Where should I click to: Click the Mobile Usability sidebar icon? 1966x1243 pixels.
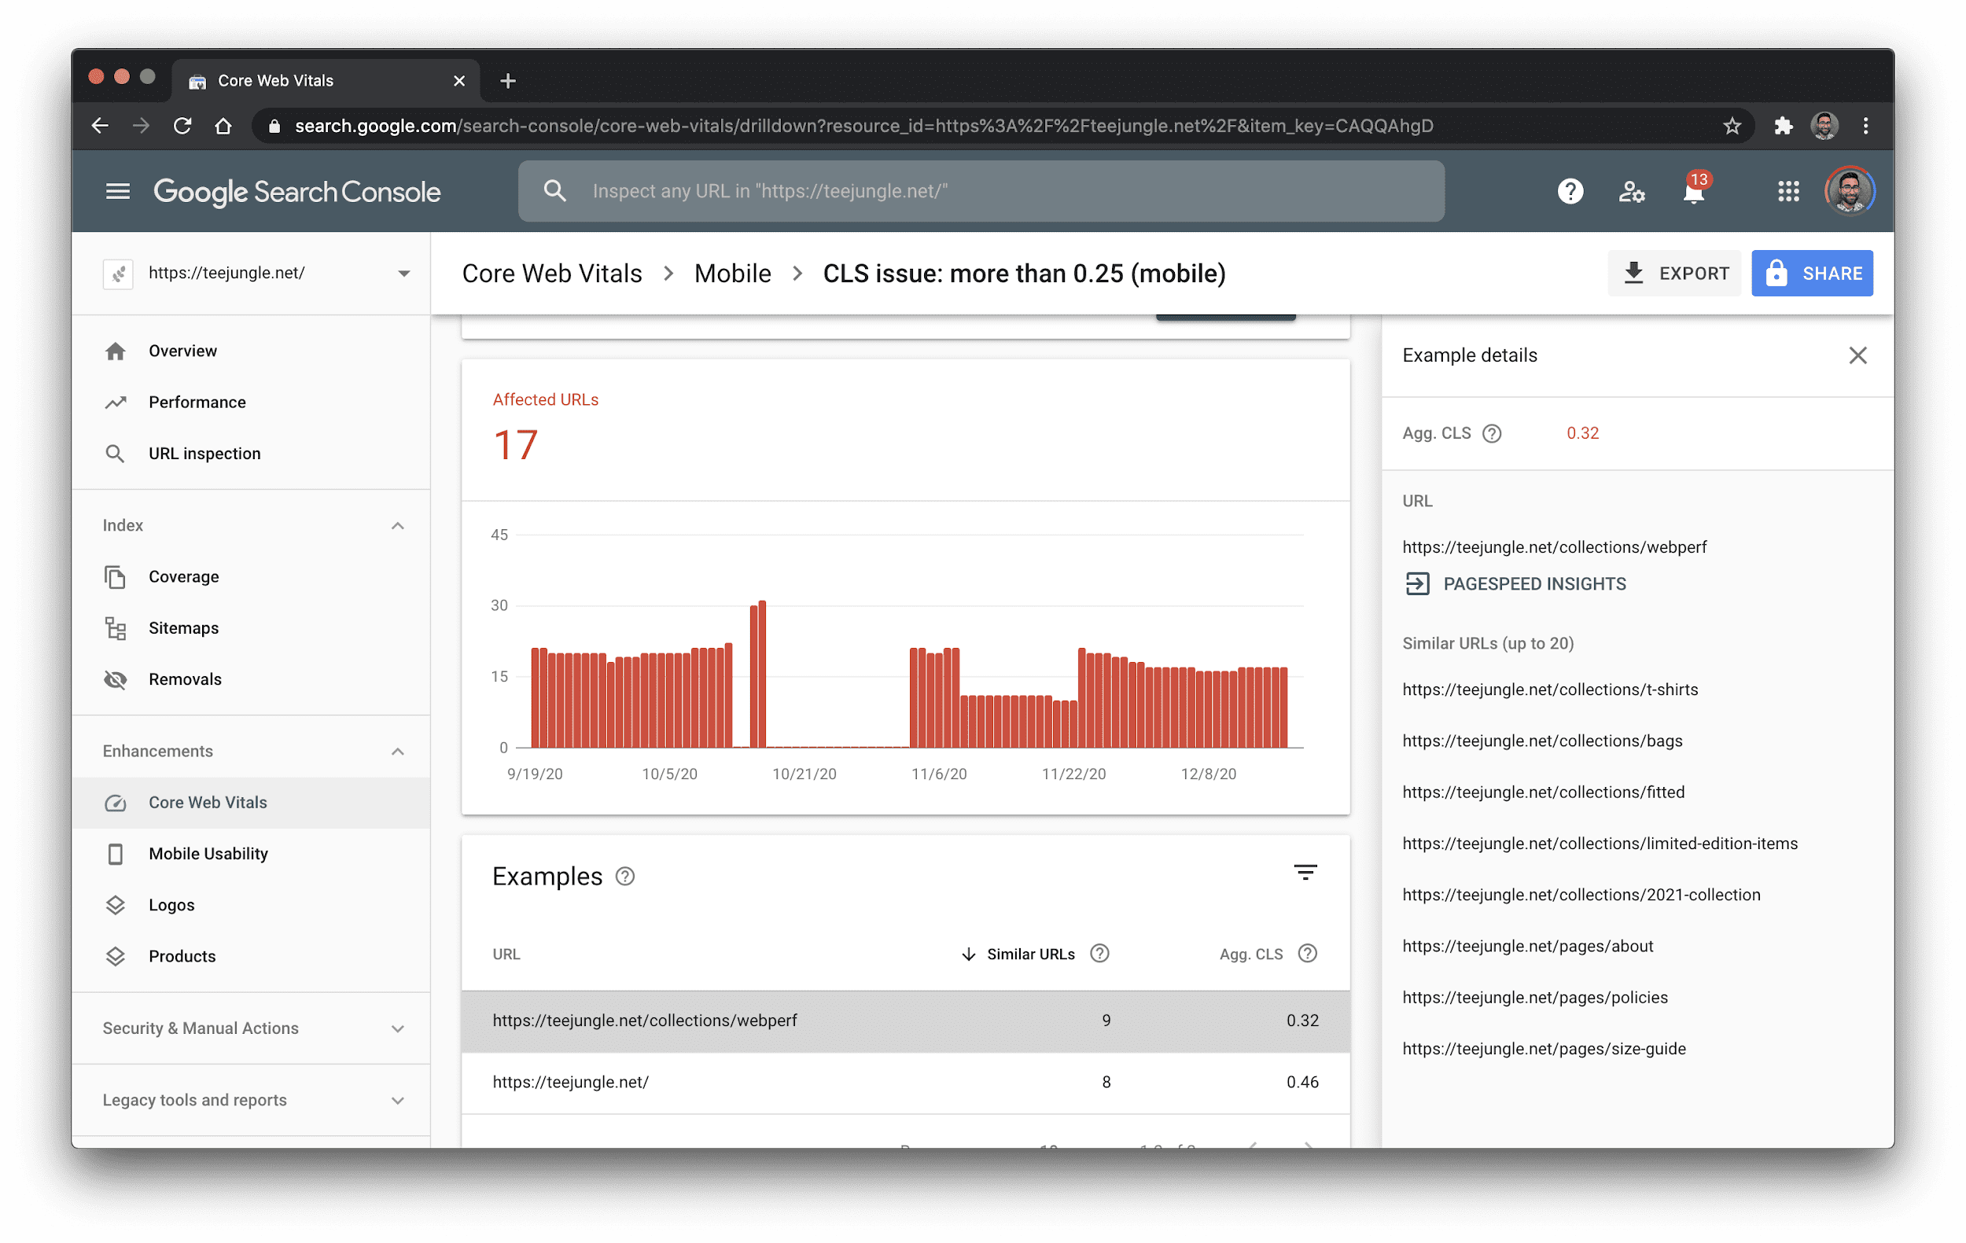pyautogui.click(x=116, y=854)
